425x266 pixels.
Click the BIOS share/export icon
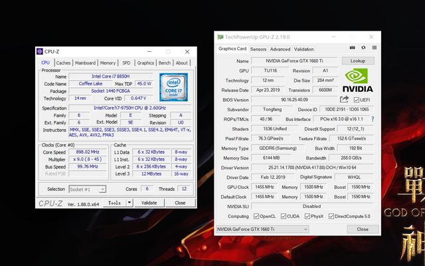click(344, 99)
